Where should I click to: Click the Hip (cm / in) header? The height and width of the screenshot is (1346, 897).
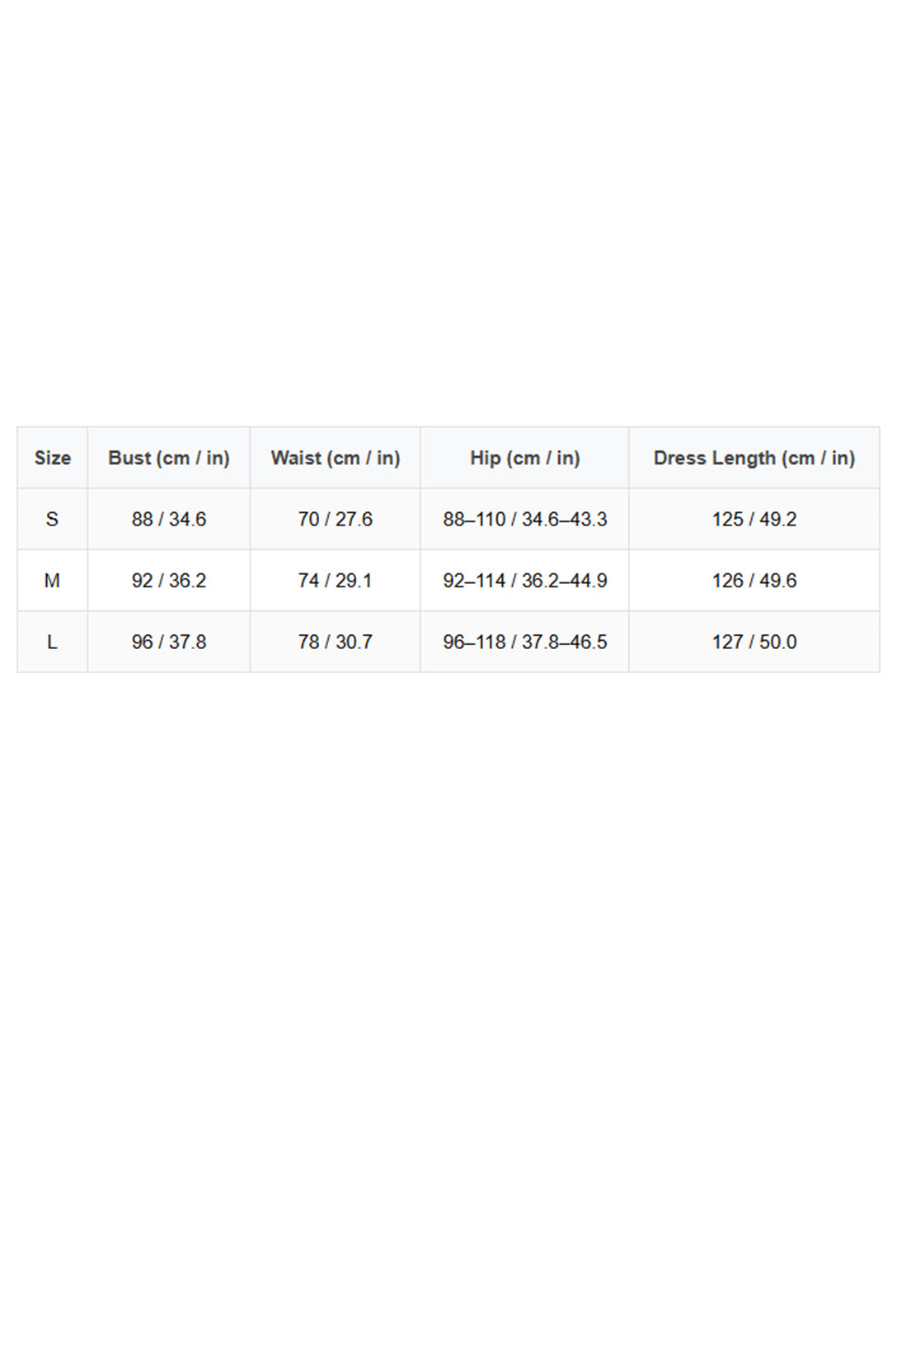pyautogui.click(x=525, y=458)
